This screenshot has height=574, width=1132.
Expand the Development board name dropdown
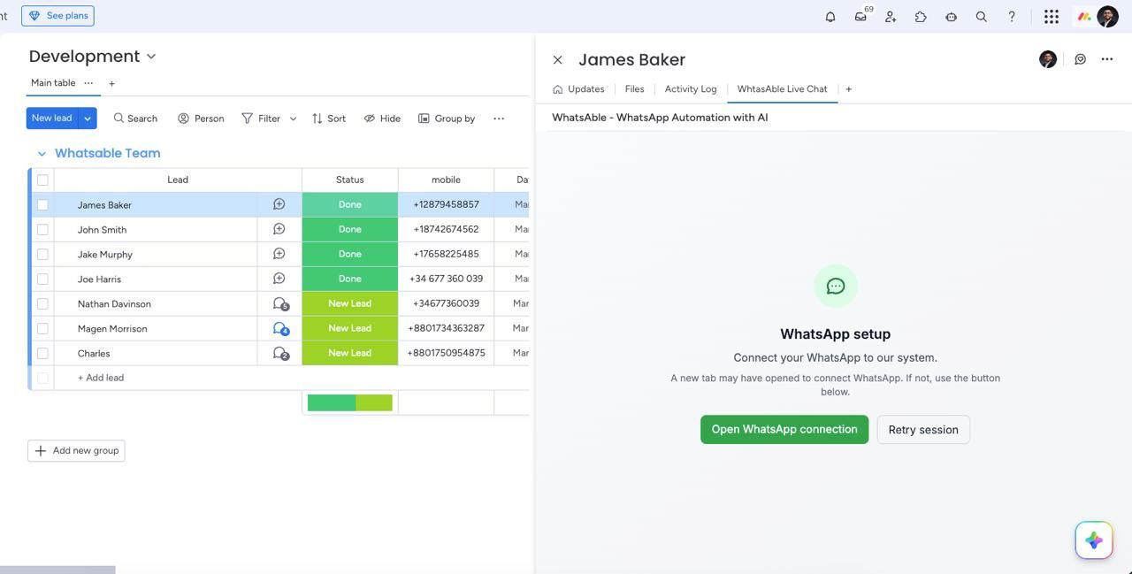[151, 57]
